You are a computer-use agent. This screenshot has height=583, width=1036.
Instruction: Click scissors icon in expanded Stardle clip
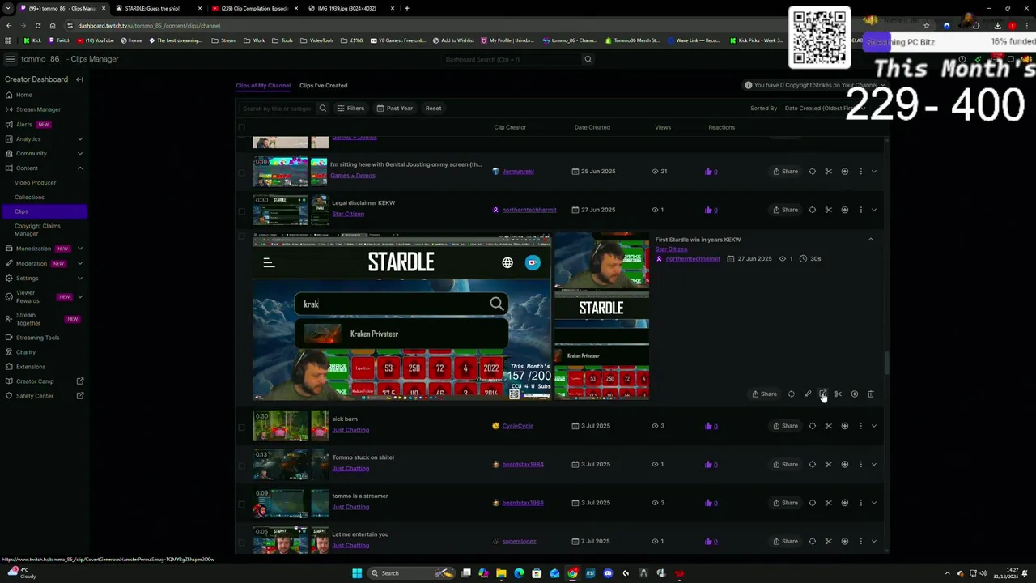click(x=839, y=394)
